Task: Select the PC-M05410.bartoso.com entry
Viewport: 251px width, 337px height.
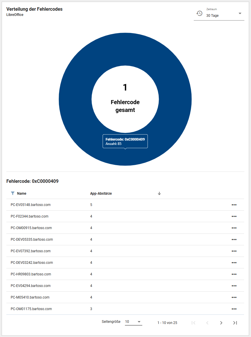Action: pos(30,297)
